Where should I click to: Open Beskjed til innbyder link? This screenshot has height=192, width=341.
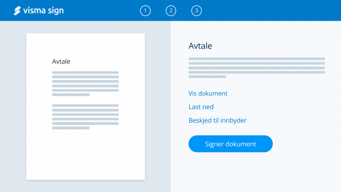click(x=217, y=121)
